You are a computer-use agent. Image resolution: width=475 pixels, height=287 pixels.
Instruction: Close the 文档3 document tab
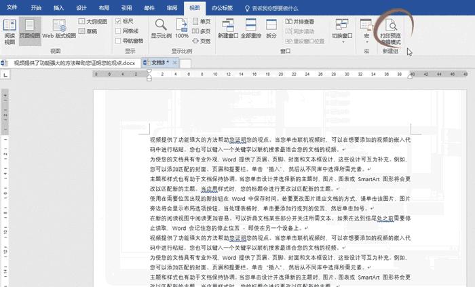pos(175,62)
